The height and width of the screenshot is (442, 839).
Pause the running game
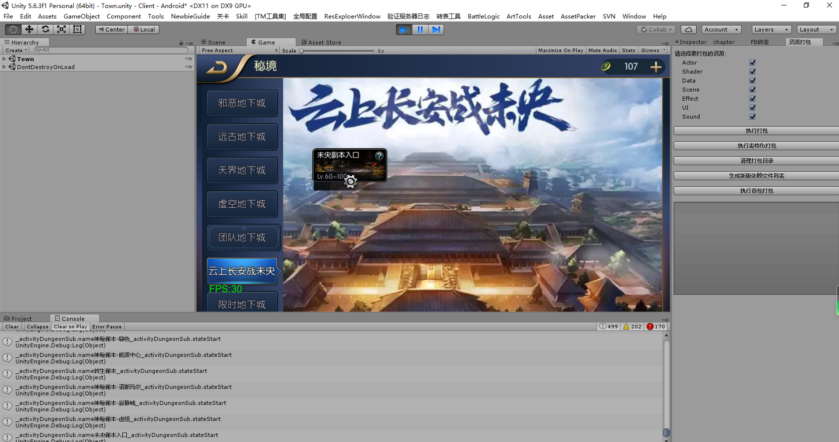pos(420,30)
